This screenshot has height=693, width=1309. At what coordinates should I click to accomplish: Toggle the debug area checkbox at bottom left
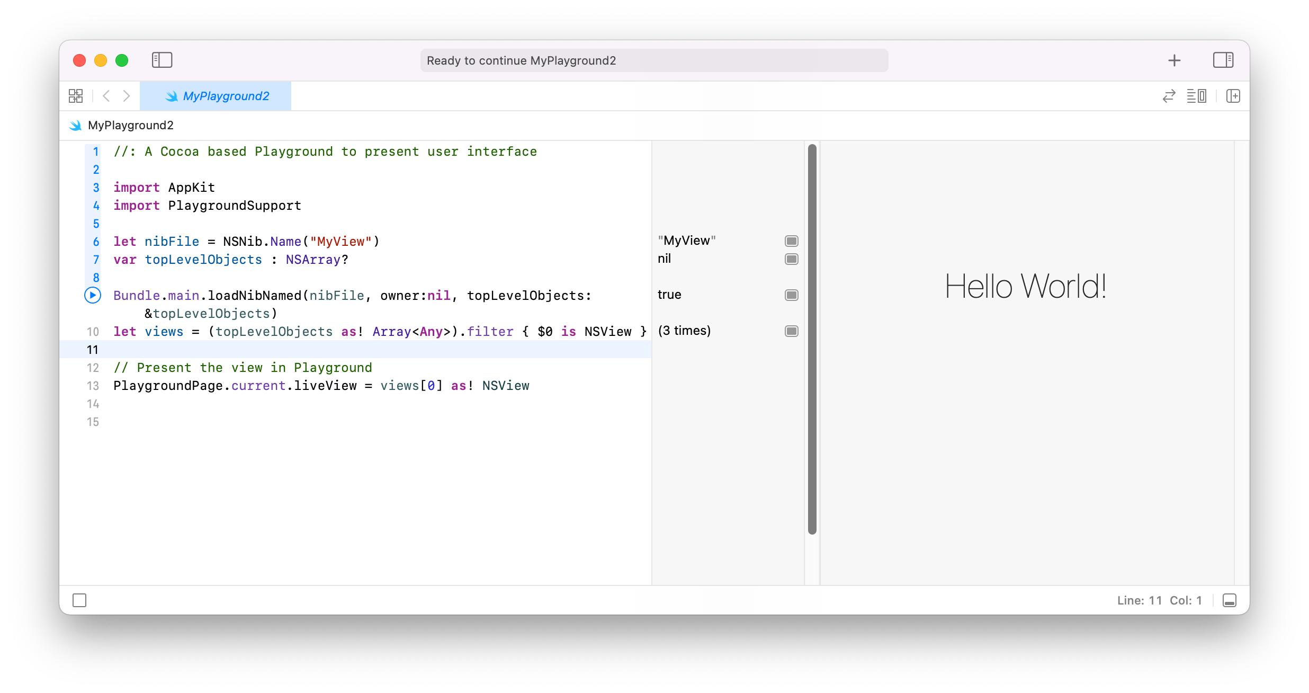80,600
